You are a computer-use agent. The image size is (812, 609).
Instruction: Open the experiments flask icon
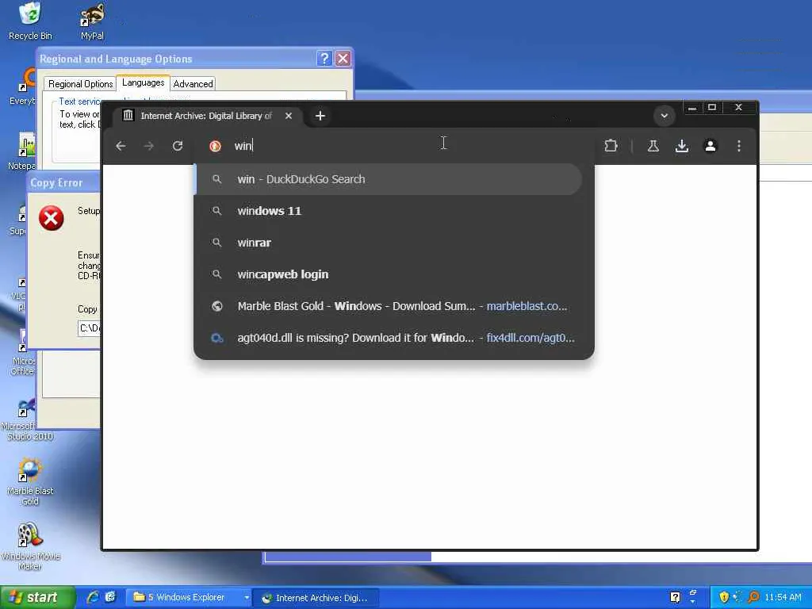coord(653,146)
